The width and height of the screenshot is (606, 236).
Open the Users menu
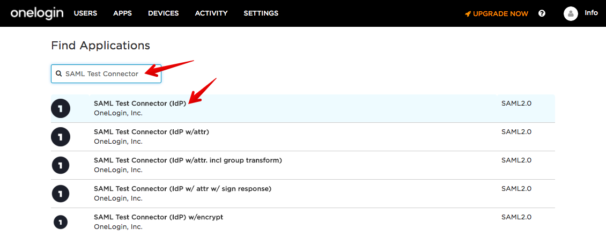click(x=85, y=13)
